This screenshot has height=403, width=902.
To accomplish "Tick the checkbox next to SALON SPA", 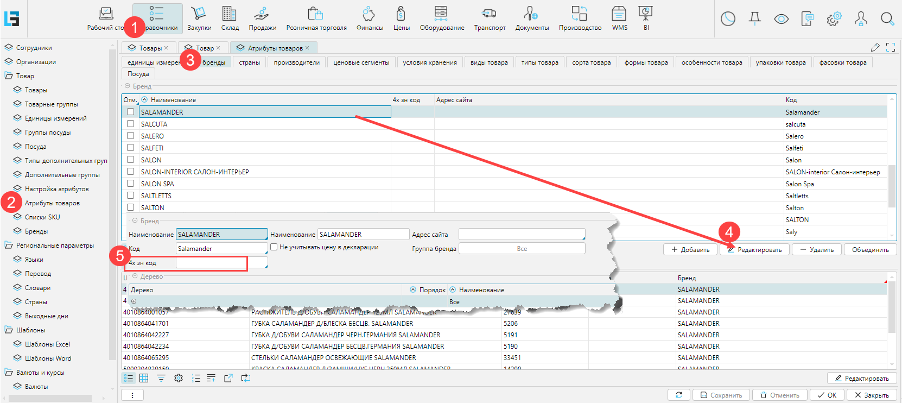I will tap(130, 184).
